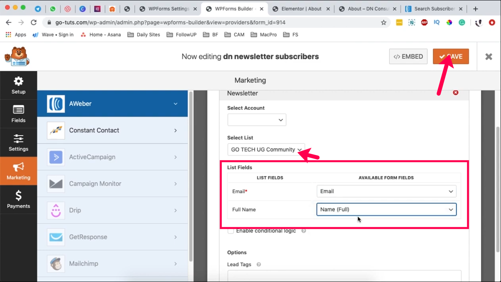
Task: Open the MacPro bookmark folder
Action: coord(264,35)
